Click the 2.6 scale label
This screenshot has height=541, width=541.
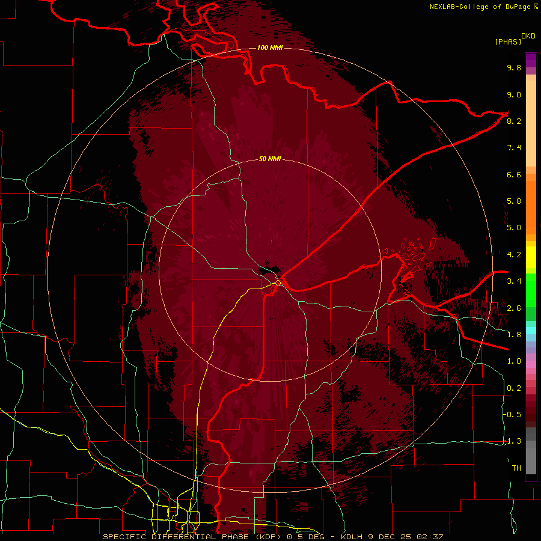pos(514,308)
